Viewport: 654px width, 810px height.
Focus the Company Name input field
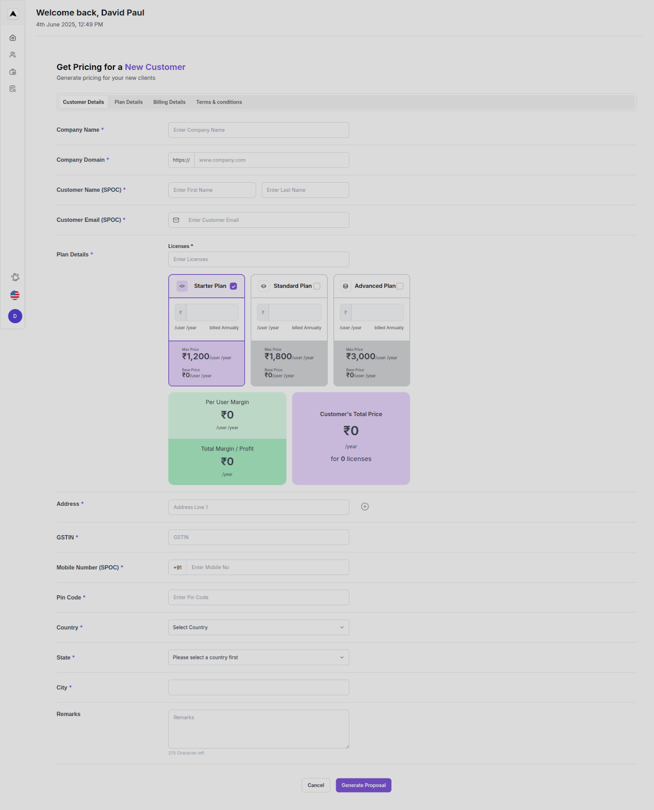[259, 130]
